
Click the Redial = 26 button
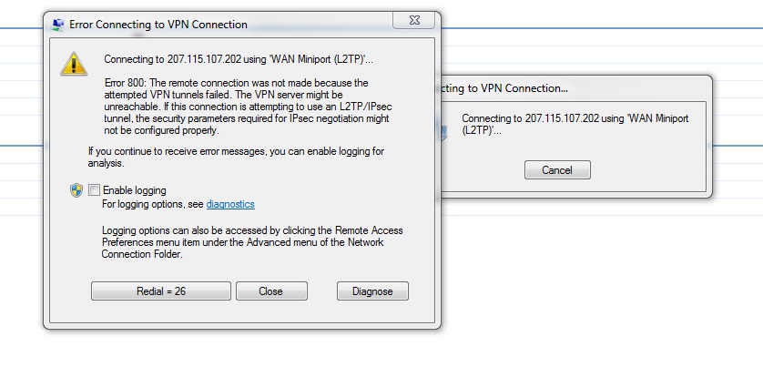point(161,291)
